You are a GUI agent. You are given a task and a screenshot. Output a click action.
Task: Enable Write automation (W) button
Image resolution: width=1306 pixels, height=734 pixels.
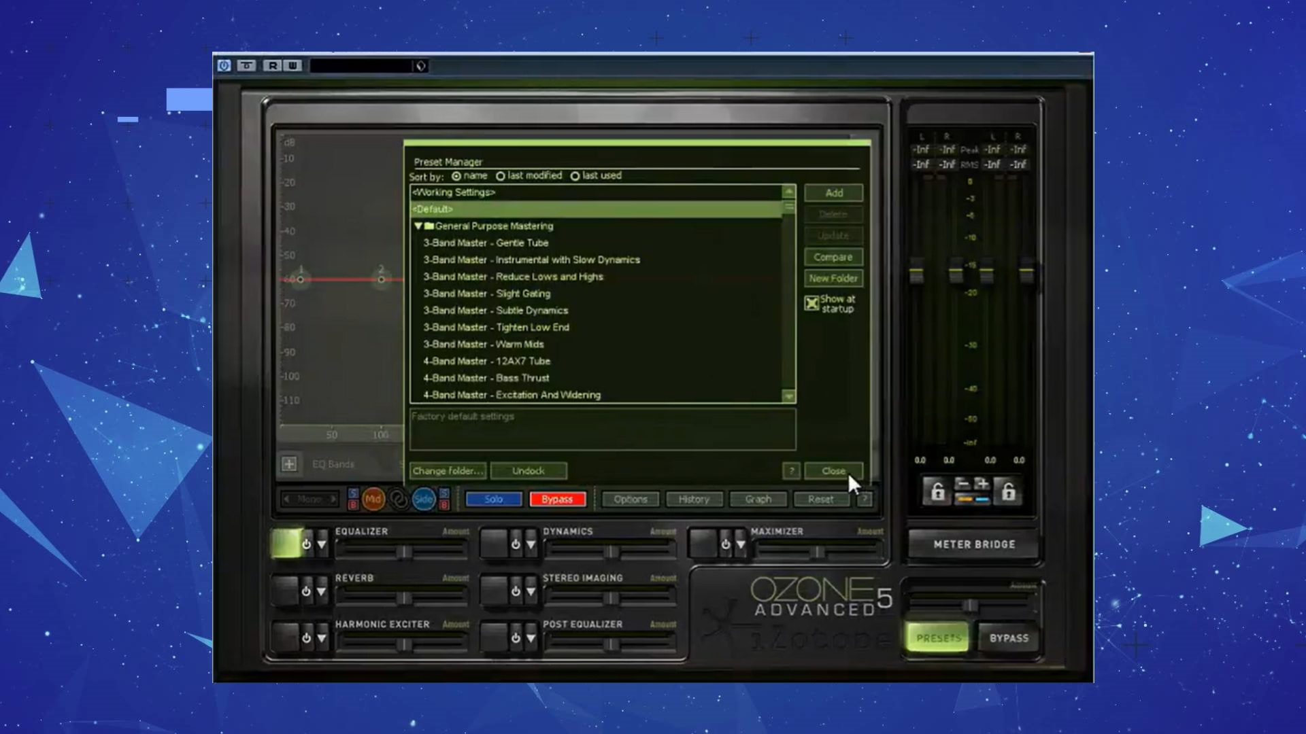point(292,65)
